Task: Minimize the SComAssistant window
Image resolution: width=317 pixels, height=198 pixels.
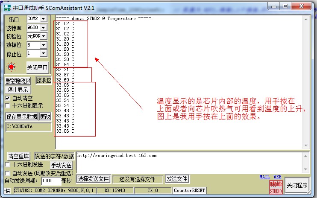Action: coord(274,6)
